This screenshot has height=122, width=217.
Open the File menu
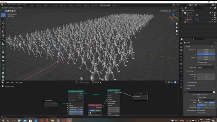(5, 5)
